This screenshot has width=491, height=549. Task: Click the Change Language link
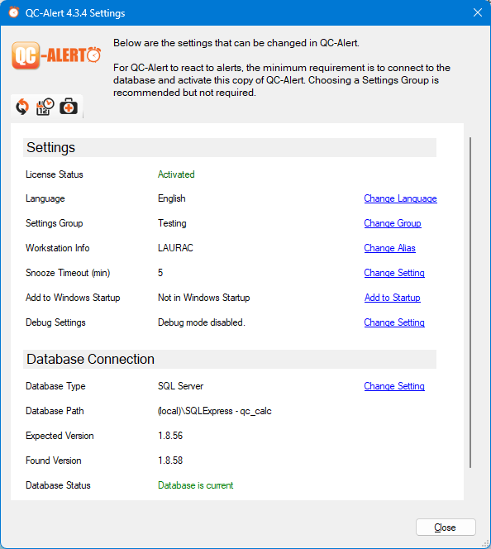pyautogui.click(x=400, y=198)
